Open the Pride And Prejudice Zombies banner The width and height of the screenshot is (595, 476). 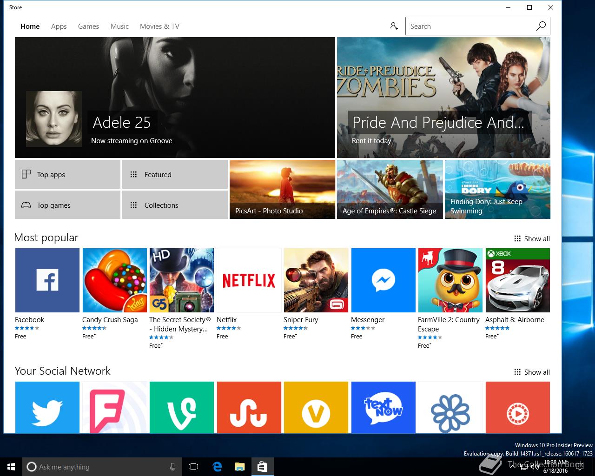443,98
